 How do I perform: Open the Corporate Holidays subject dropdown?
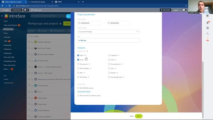tap(108, 32)
